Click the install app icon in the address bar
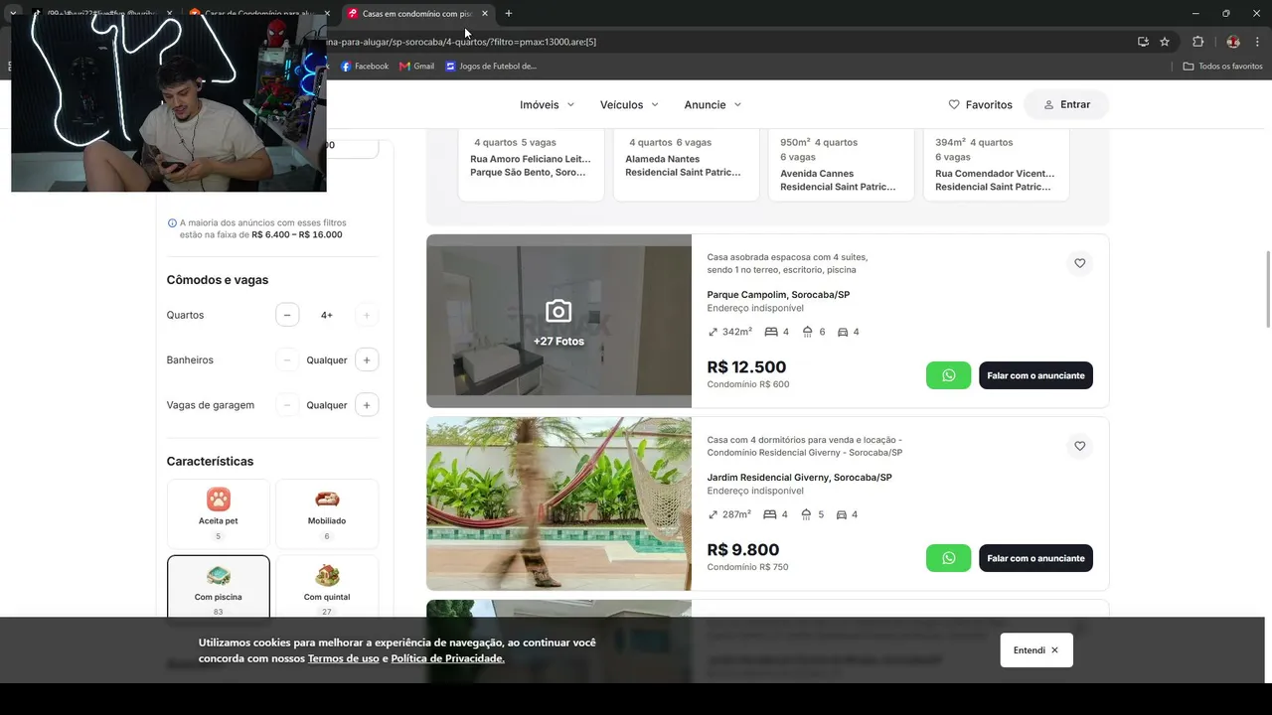 pyautogui.click(x=1143, y=42)
